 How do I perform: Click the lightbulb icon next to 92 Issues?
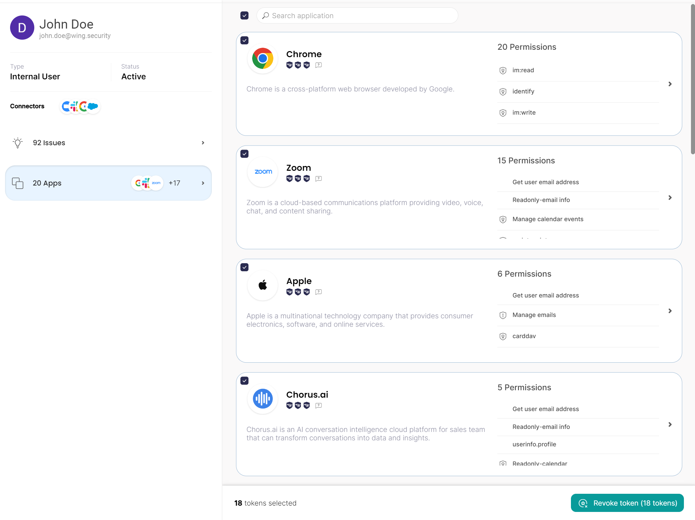click(18, 143)
